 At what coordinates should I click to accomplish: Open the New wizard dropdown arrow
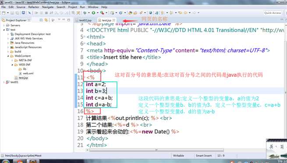click(x=8, y=13)
